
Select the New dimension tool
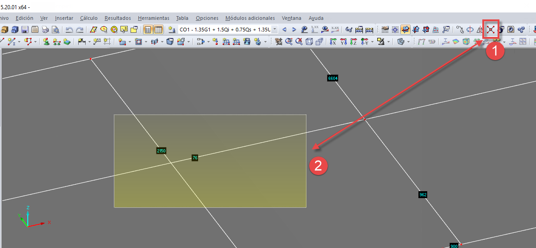pyautogui.click(x=82, y=42)
